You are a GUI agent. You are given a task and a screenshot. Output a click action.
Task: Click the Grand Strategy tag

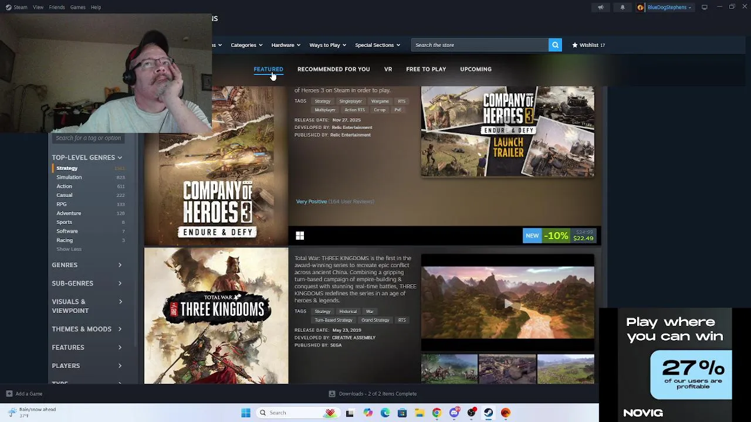click(375, 320)
